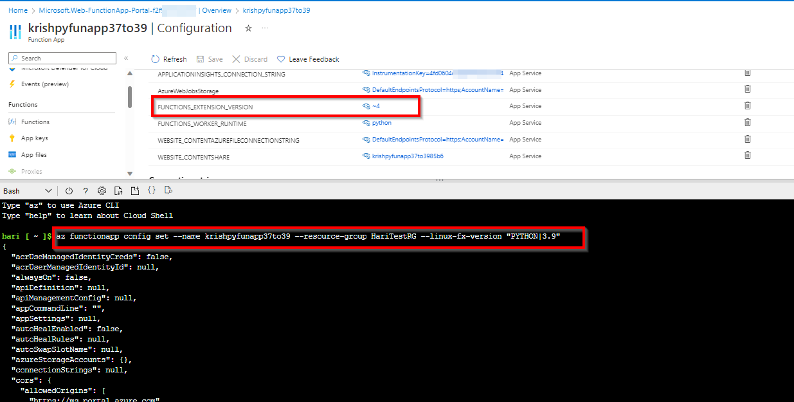Open Cloud Shell settings gear
The image size is (794, 402).
[102, 191]
